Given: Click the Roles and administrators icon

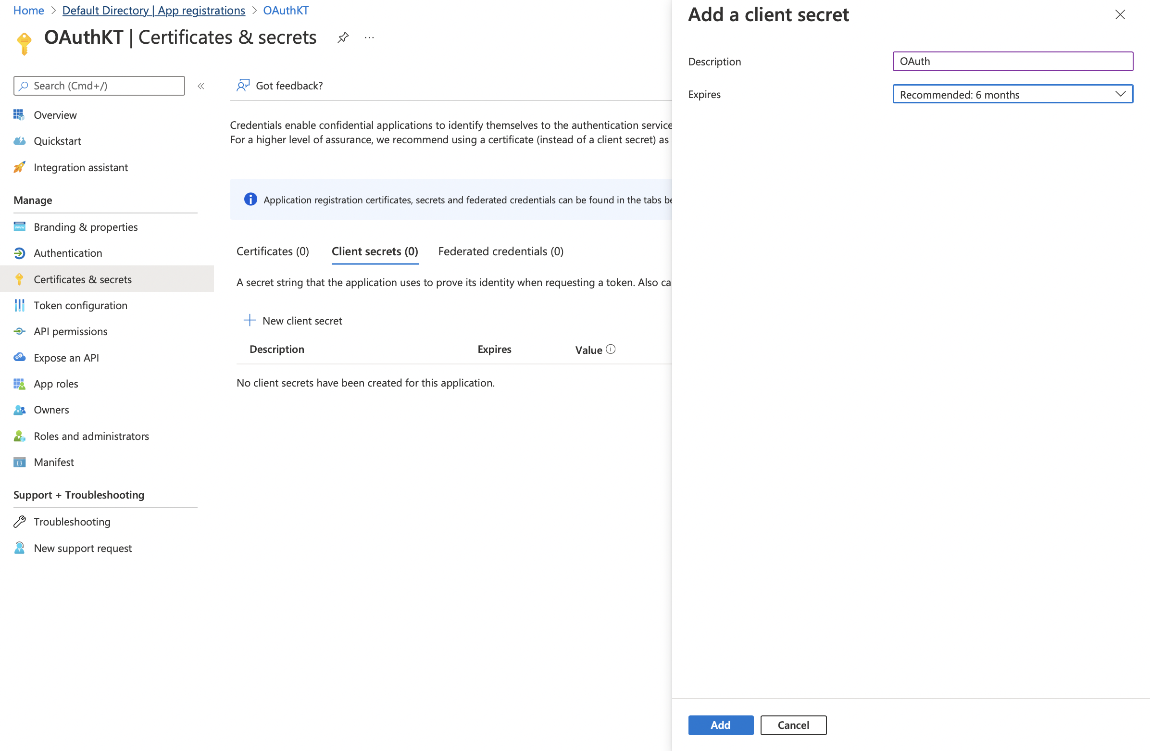Looking at the screenshot, I should [19, 436].
